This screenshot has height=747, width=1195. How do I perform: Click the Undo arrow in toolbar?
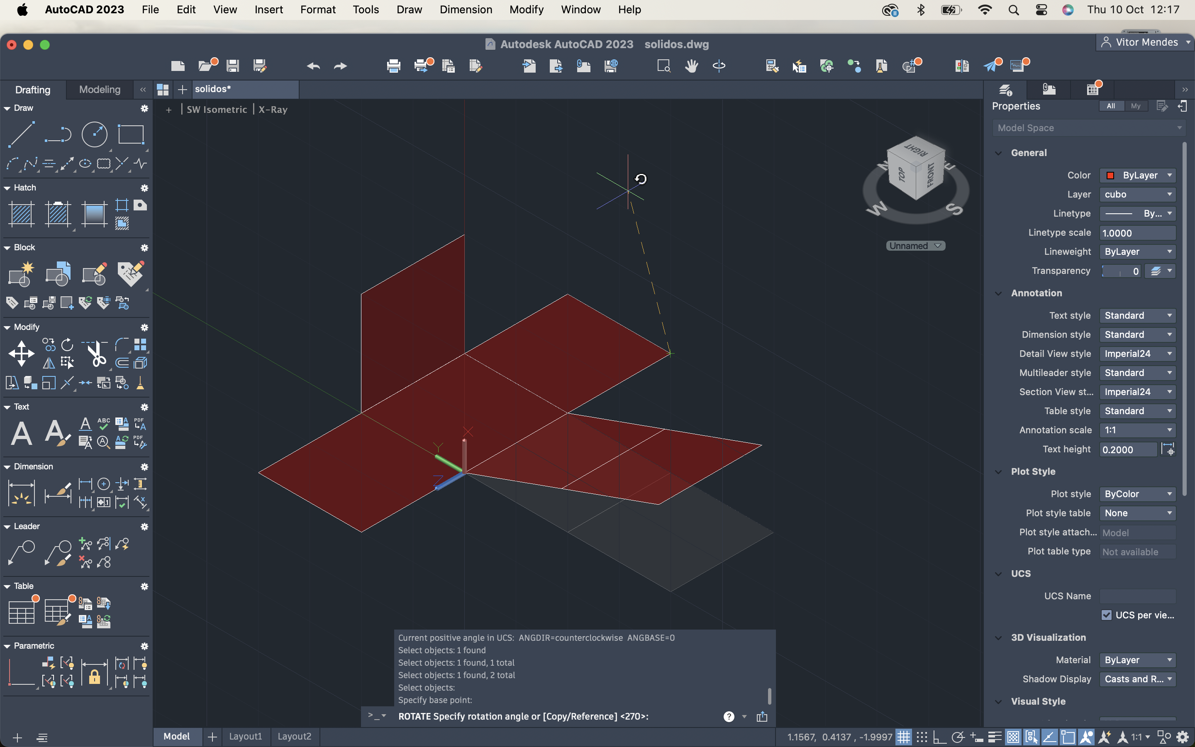(x=313, y=66)
